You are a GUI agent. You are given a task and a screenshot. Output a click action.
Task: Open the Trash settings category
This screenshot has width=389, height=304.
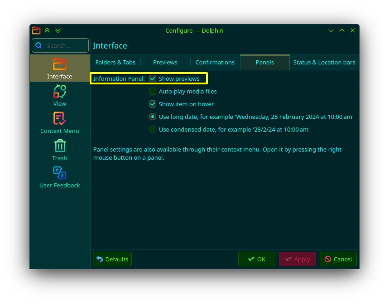(59, 150)
